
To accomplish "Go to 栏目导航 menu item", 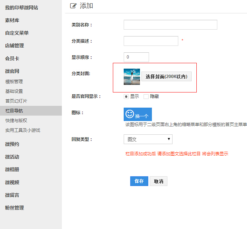I will point(14,111).
